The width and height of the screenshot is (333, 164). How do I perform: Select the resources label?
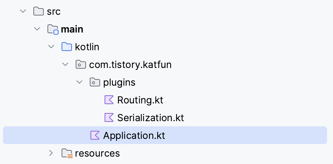click(97, 153)
